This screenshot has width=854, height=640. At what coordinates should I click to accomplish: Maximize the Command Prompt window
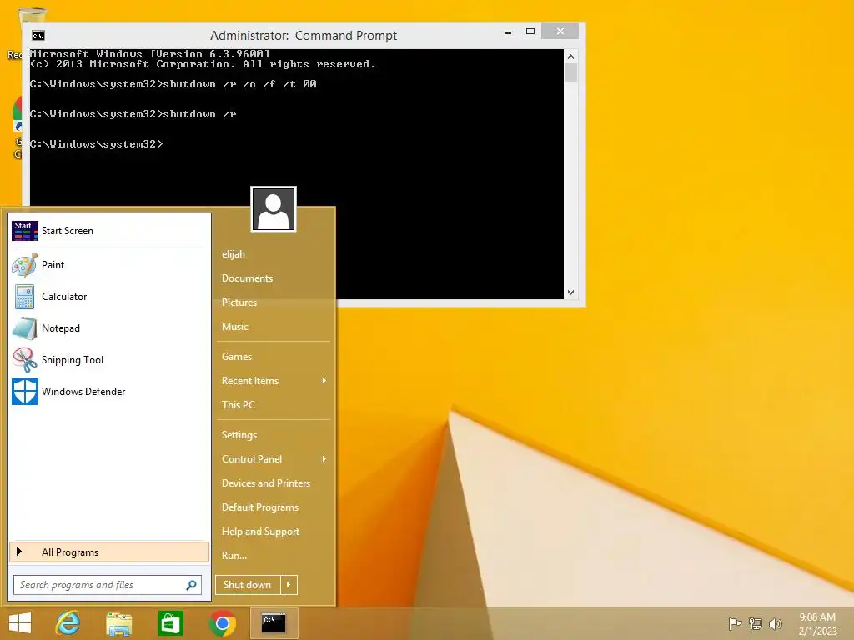530,32
